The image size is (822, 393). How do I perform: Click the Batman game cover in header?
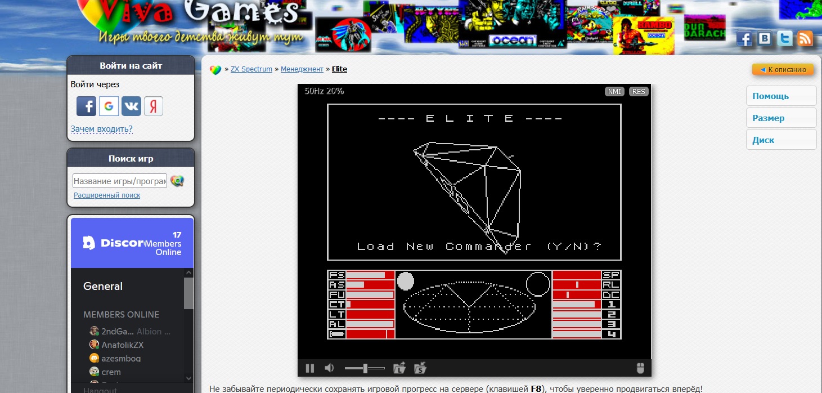(x=343, y=35)
